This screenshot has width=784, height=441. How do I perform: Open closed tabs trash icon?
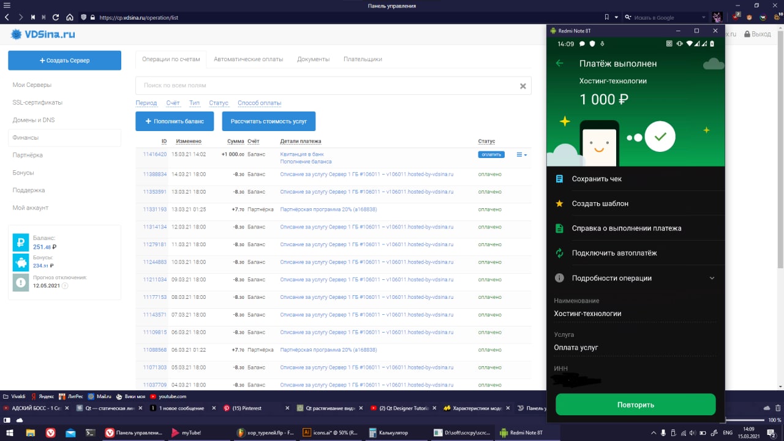[x=777, y=408]
